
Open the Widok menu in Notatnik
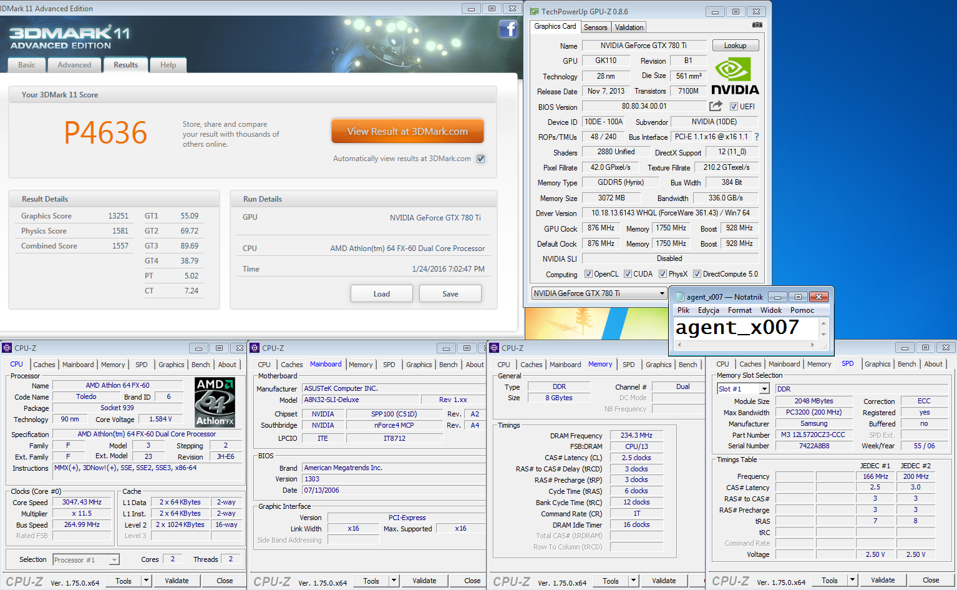click(771, 310)
